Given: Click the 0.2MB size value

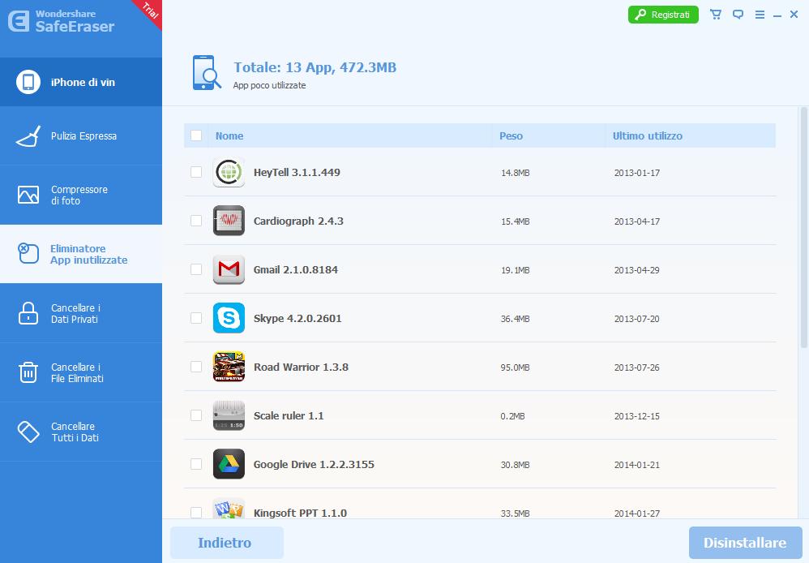Looking at the screenshot, I should pos(512,416).
